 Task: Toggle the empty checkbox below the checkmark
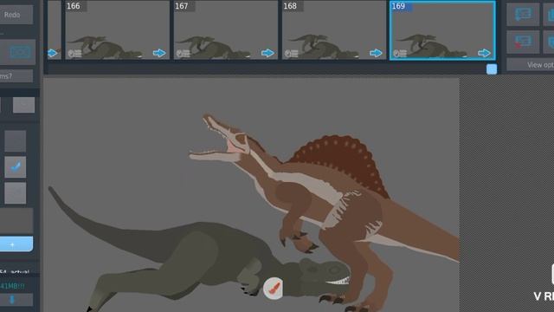(16, 193)
